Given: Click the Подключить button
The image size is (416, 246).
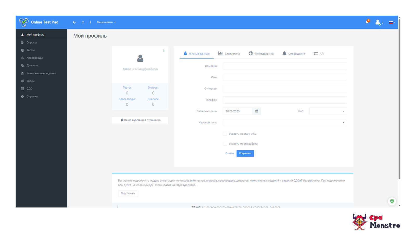Looking at the screenshot, I should [x=128, y=193].
